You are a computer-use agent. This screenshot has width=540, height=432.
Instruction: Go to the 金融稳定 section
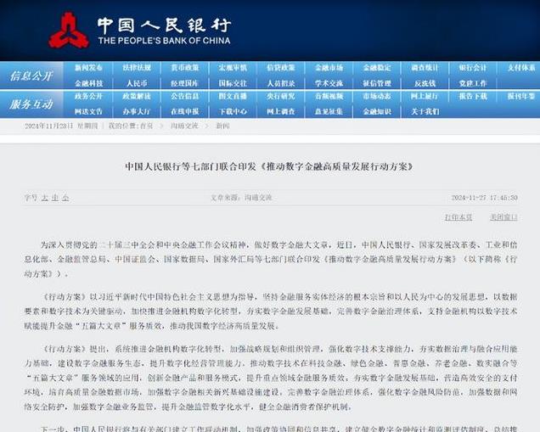[x=377, y=68]
